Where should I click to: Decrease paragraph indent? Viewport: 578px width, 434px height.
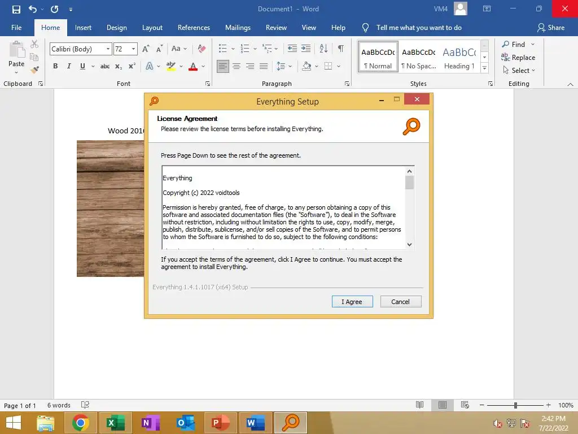coord(292,49)
